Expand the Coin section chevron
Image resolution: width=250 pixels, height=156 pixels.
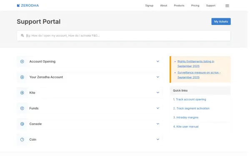[x=157, y=139]
